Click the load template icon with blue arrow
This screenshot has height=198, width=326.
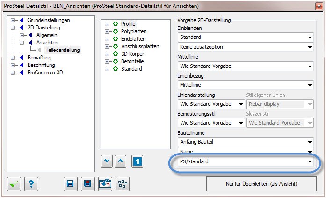point(105,184)
